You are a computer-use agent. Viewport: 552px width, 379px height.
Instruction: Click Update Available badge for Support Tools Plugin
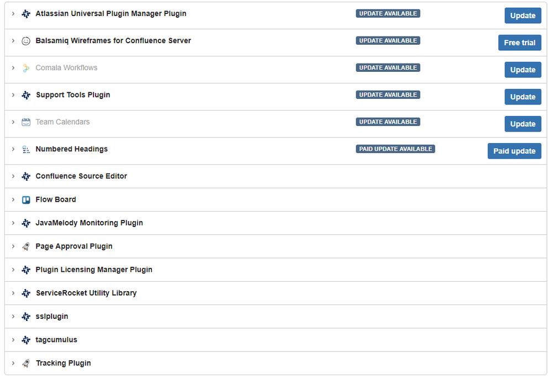[388, 94]
